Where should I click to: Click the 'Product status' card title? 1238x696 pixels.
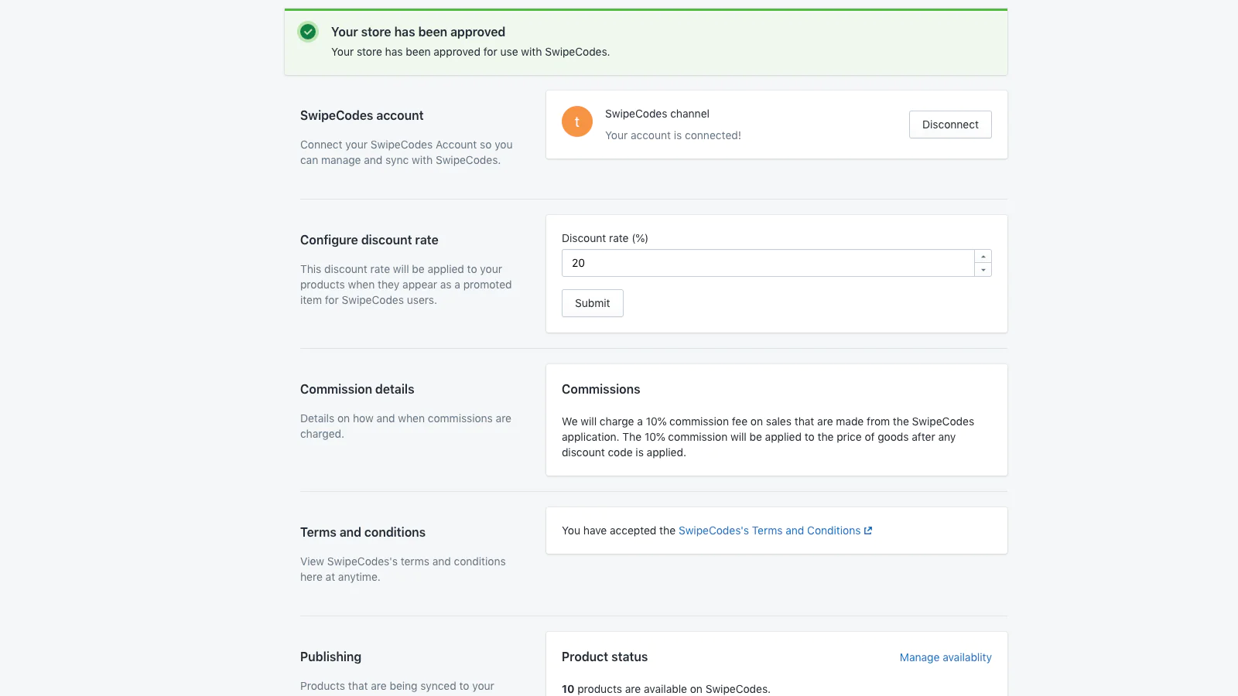(x=604, y=657)
